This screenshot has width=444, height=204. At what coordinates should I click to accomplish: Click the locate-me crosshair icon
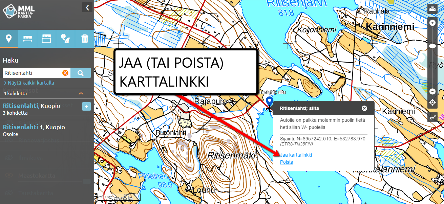[432, 102]
